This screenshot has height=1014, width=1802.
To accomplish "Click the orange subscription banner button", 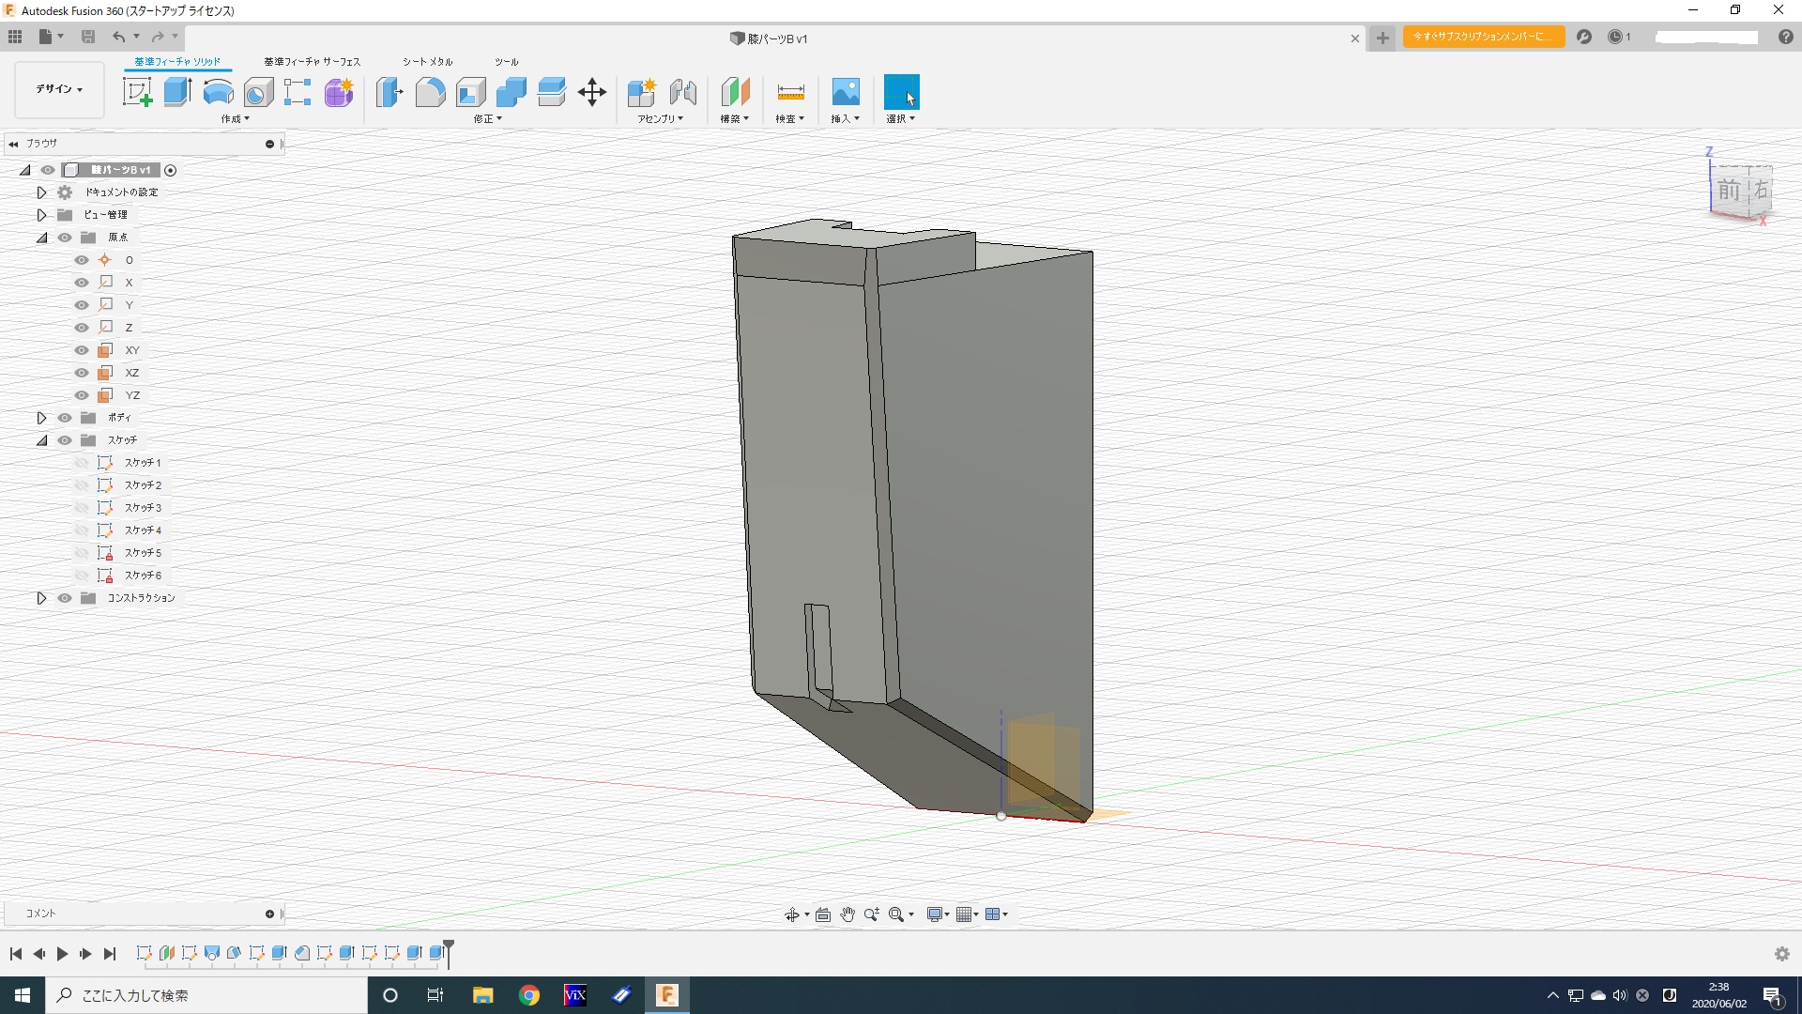I will [x=1483, y=37].
